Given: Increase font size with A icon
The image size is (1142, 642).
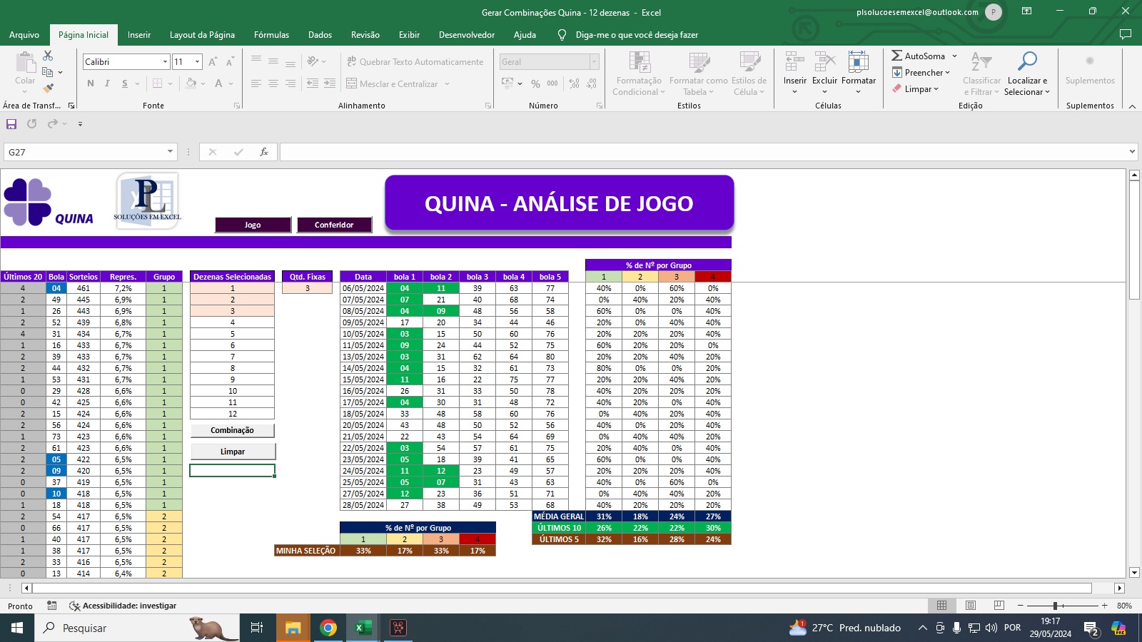Looking at the screenshot, I should click(x=213, y=62).
